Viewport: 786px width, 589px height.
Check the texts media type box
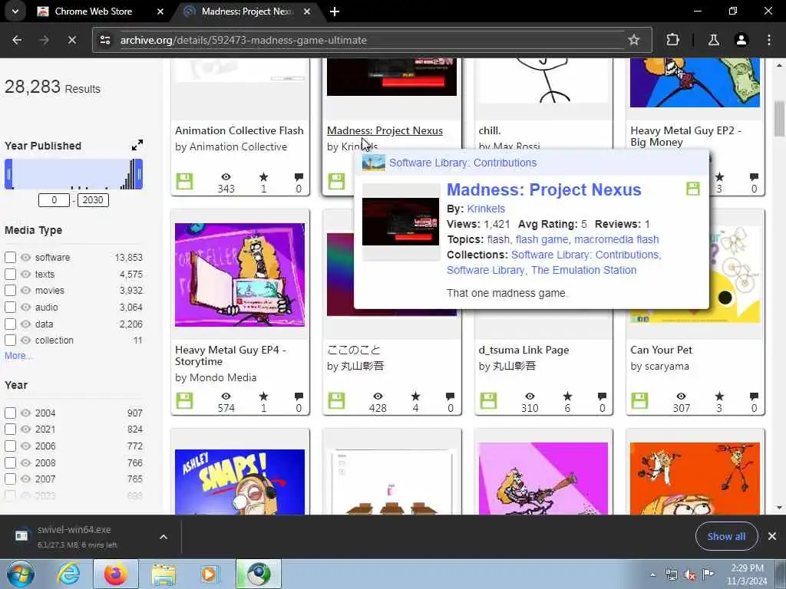coord(11,274)
